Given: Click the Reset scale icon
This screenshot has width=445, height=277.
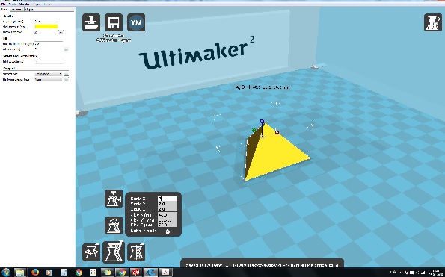Looking at the screenshot, I should [x=114, y=225].
